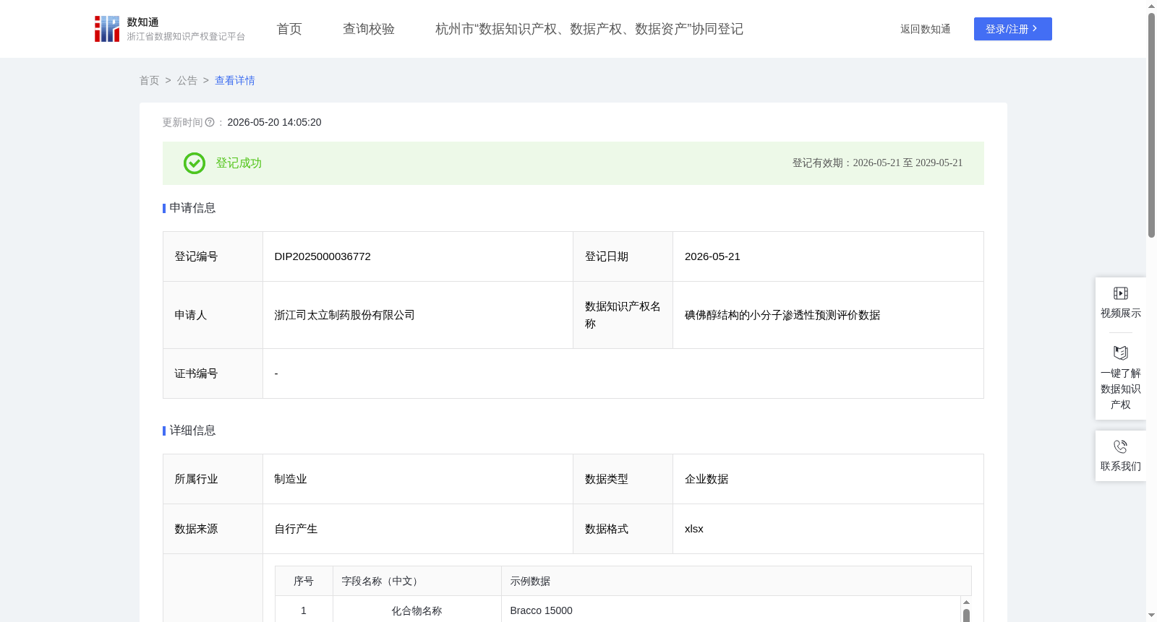This screenshot has width=1157, height=622.
Task: Click the page scrollbar up arrow
Action: point(1151,6)
